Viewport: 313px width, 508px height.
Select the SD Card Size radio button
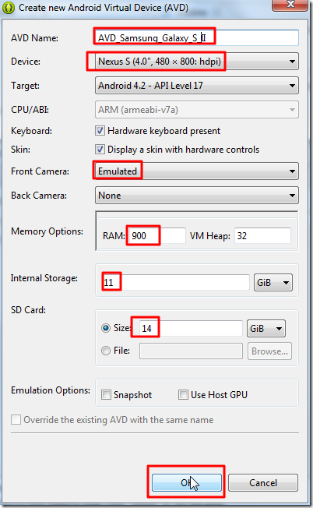pos(106,328)
